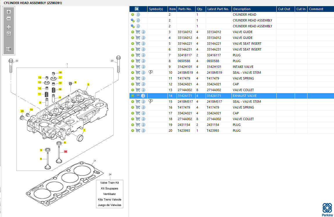
Task: Add item 9 INTAKE VALVE to cart
Action: click(138, 67)
